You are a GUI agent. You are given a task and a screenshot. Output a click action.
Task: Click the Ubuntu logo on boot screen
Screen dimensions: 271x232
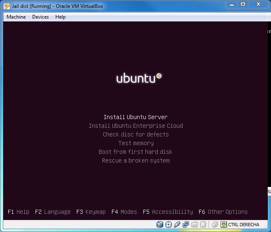coord(139,78)
